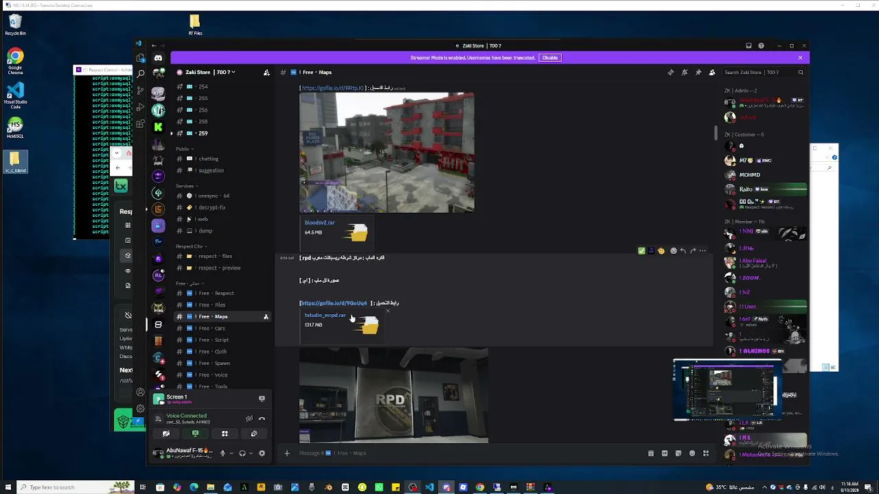The width and height of the screenshot is (879, 494).
Task: Open the gofile.io/d/RRtpJO link
Action: point(332,88)
